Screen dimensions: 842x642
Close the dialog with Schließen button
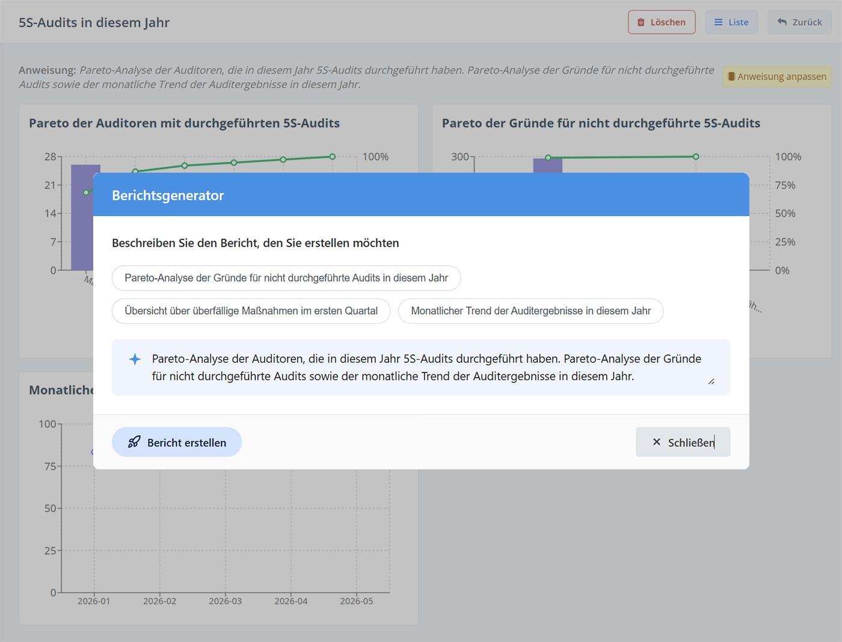click(x=683, y=442)
